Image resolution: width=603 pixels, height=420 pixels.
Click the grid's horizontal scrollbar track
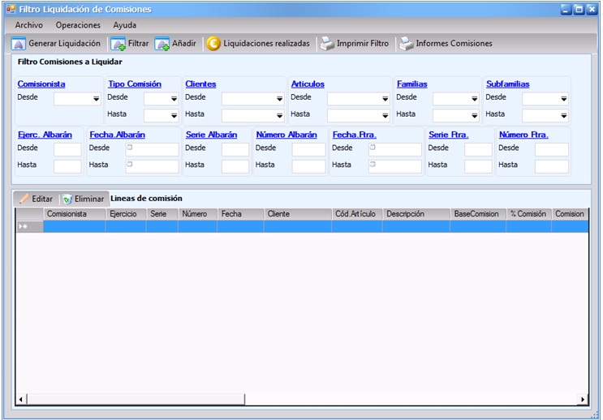tap(300, 399)
